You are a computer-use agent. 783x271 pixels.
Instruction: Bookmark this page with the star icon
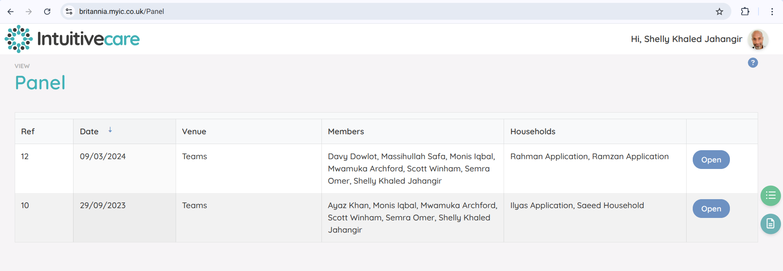tap(719, 11)
